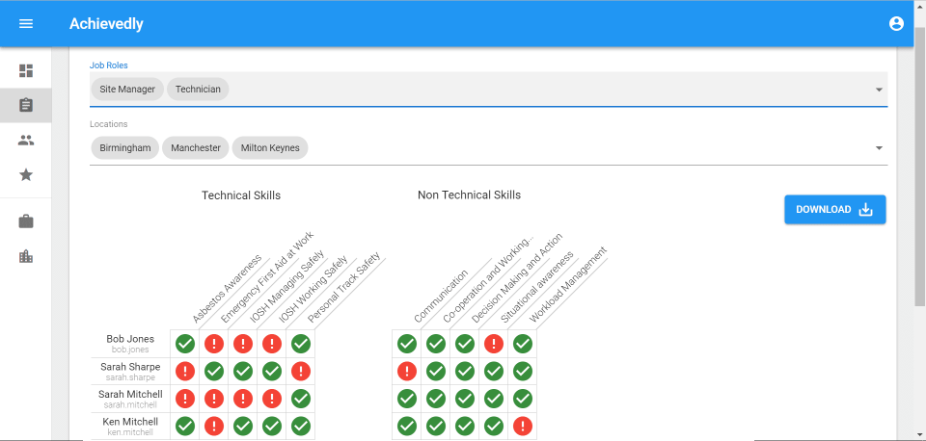Click the Download button

coord(834,209)
